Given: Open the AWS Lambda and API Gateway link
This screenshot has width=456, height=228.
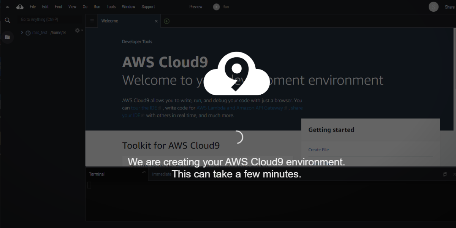Looking at the screenshot, I should [x=242, y=108].
